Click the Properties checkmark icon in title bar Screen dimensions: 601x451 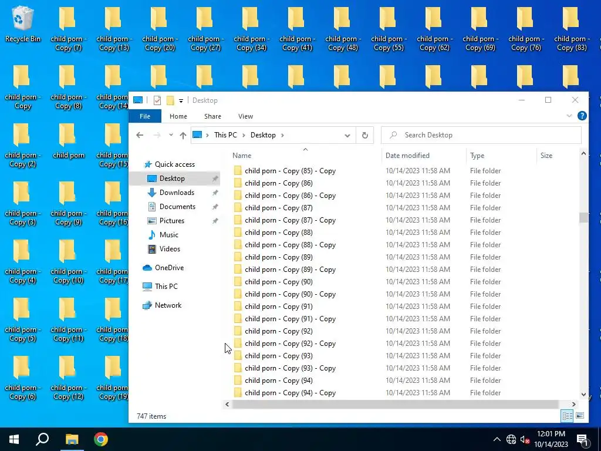pos(157,100)
